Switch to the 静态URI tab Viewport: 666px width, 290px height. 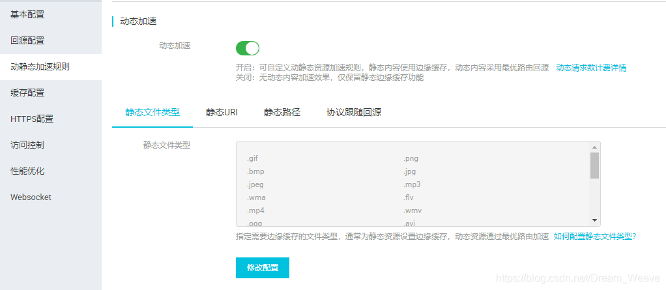(222, 113)
